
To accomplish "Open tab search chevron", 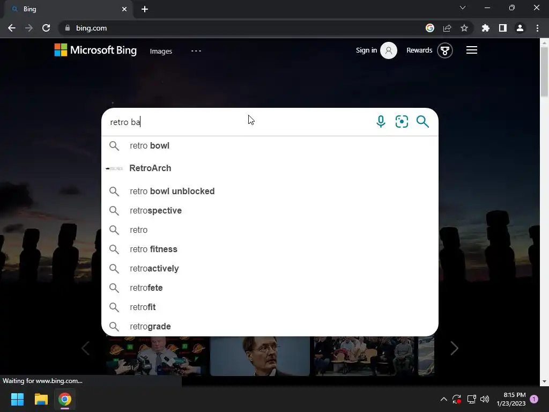I will click(x=463, y=8).
